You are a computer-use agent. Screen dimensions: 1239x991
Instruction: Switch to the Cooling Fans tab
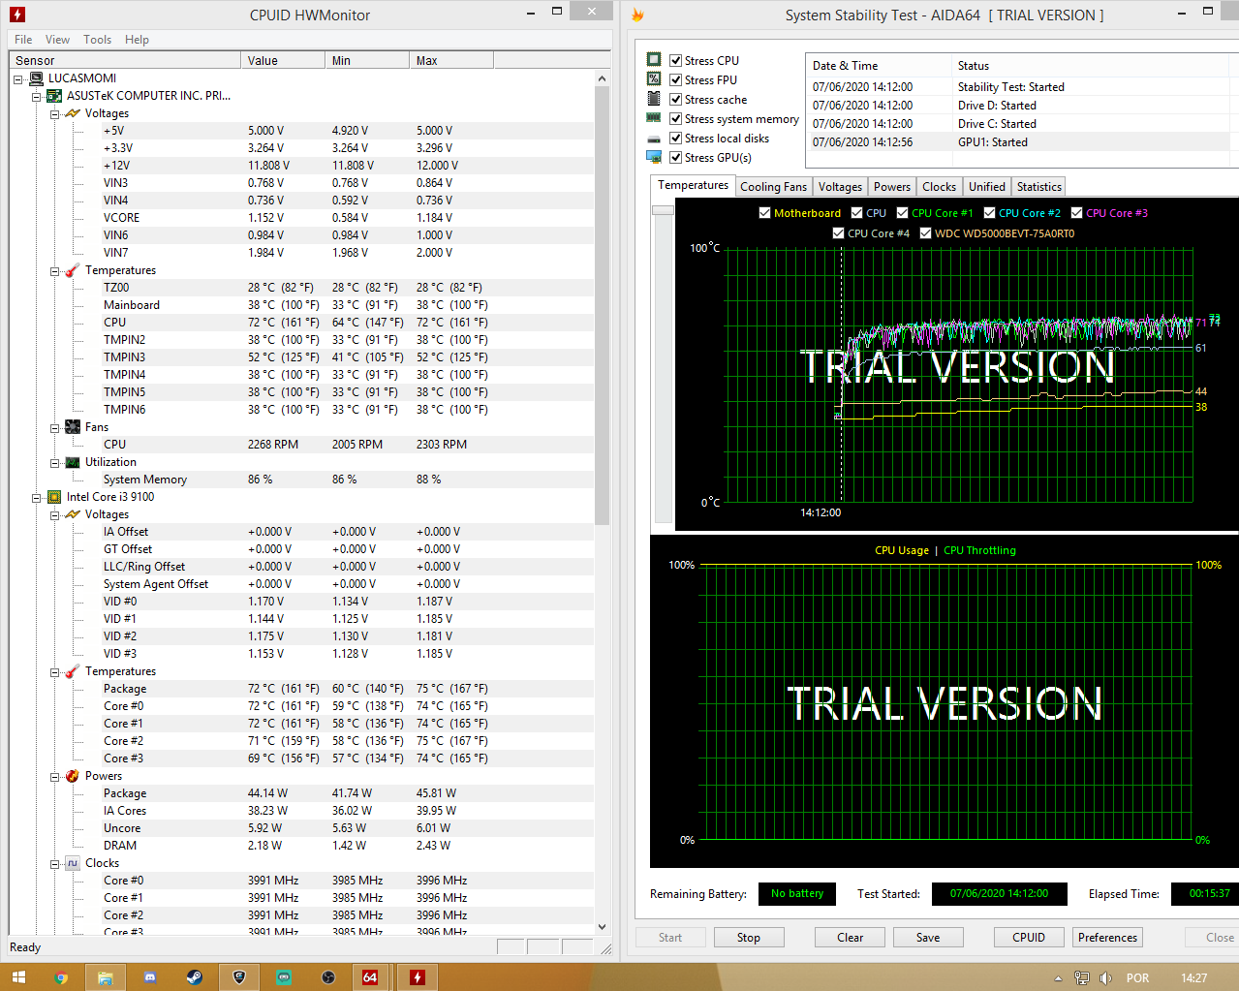(773, 187)
